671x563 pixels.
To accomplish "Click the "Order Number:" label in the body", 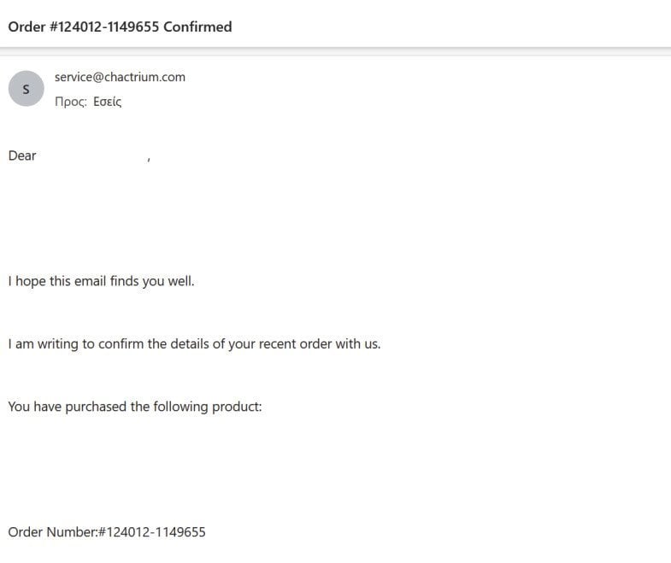I will tap(53, 531).
